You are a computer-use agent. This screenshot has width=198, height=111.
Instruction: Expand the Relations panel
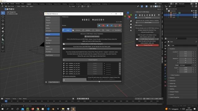[x=172, y=78]
